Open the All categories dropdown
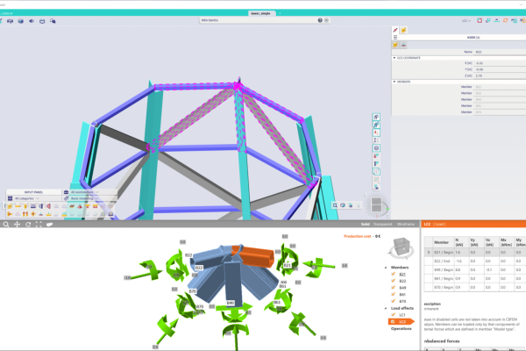526x351 pixels. [35, 198]
